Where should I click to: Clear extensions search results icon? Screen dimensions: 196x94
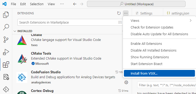120,22
